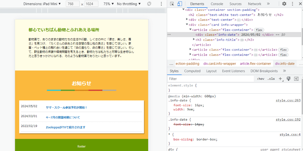Open the No throttling dropdown

pos(129,4)
